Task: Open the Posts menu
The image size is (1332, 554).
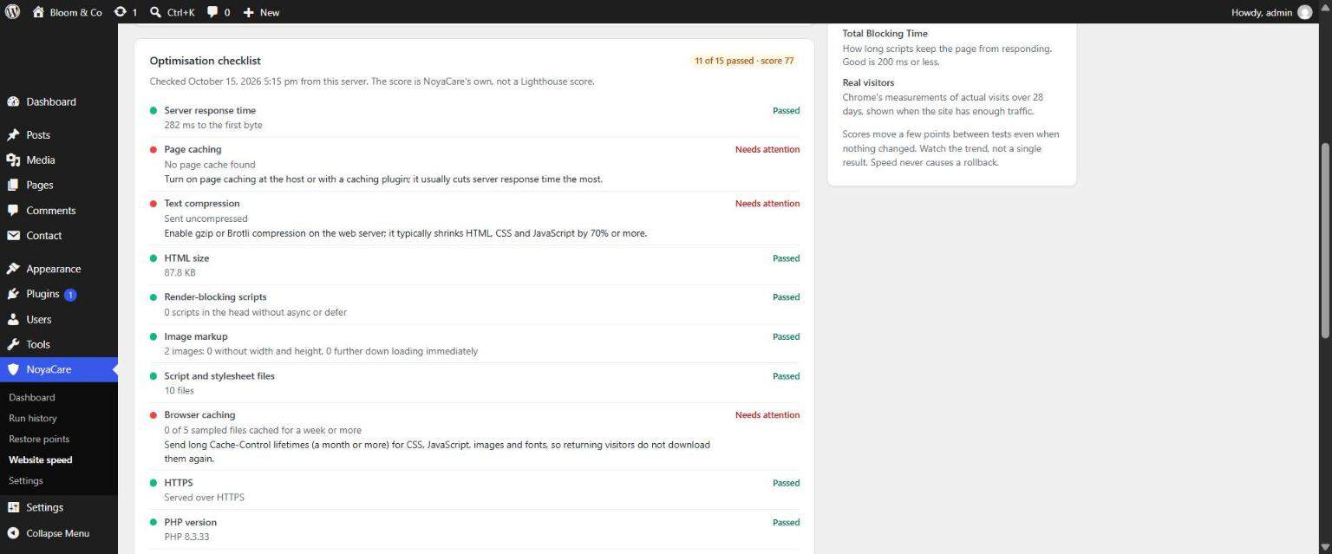Action: 59,135
